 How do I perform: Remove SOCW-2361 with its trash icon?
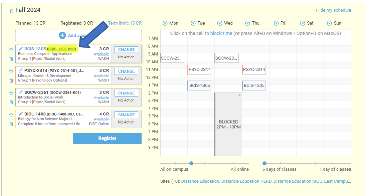(11, 102)
